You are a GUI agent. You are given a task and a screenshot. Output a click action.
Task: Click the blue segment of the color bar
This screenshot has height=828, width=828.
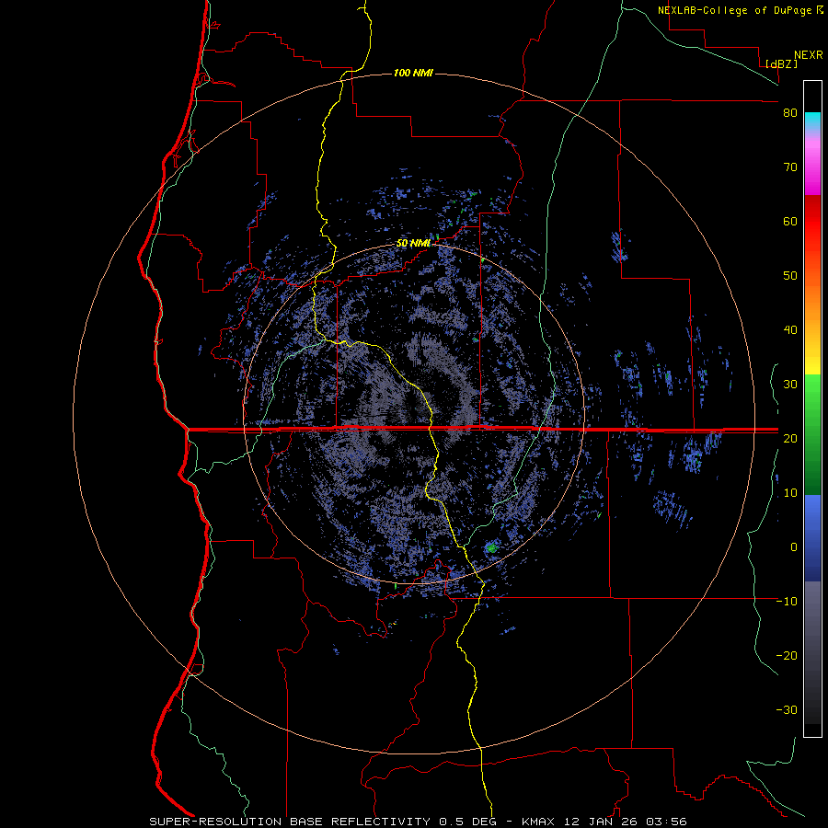[x=812, y=538]
